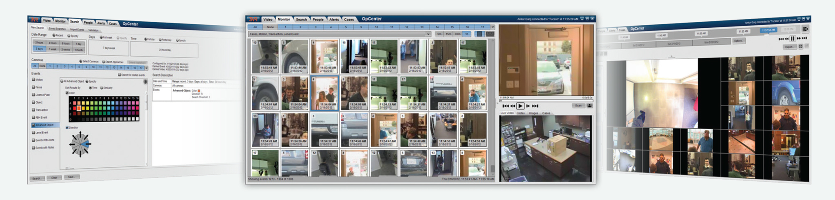Open thumbnail stamped 11:53:41 AM
The image size is (835, 200).
tap(265, 57)
